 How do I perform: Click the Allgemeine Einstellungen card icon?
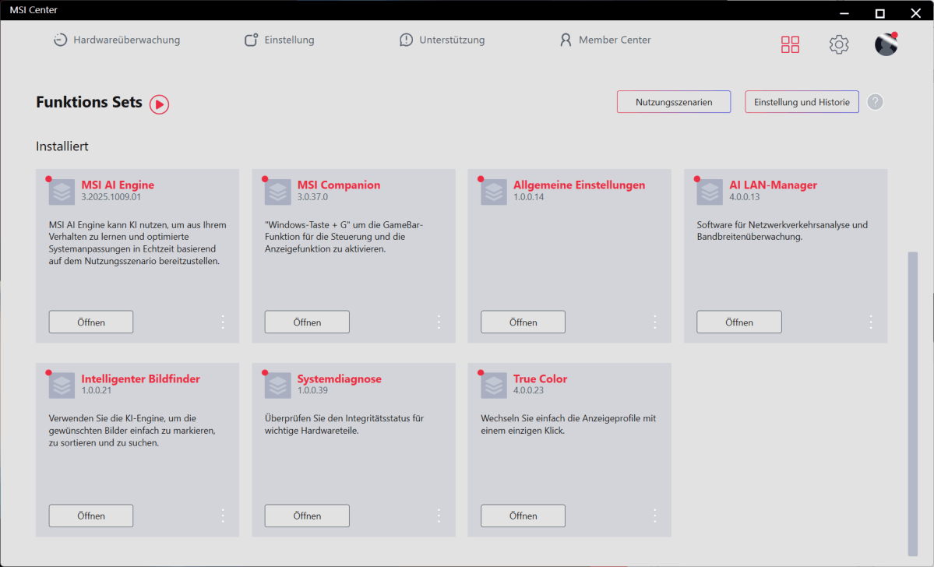coord(494,192)
